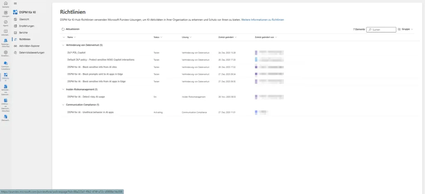Click the hamburger menu icon to collapse navigation
This screenshot has width=425, height=194.
coord(15,3)
